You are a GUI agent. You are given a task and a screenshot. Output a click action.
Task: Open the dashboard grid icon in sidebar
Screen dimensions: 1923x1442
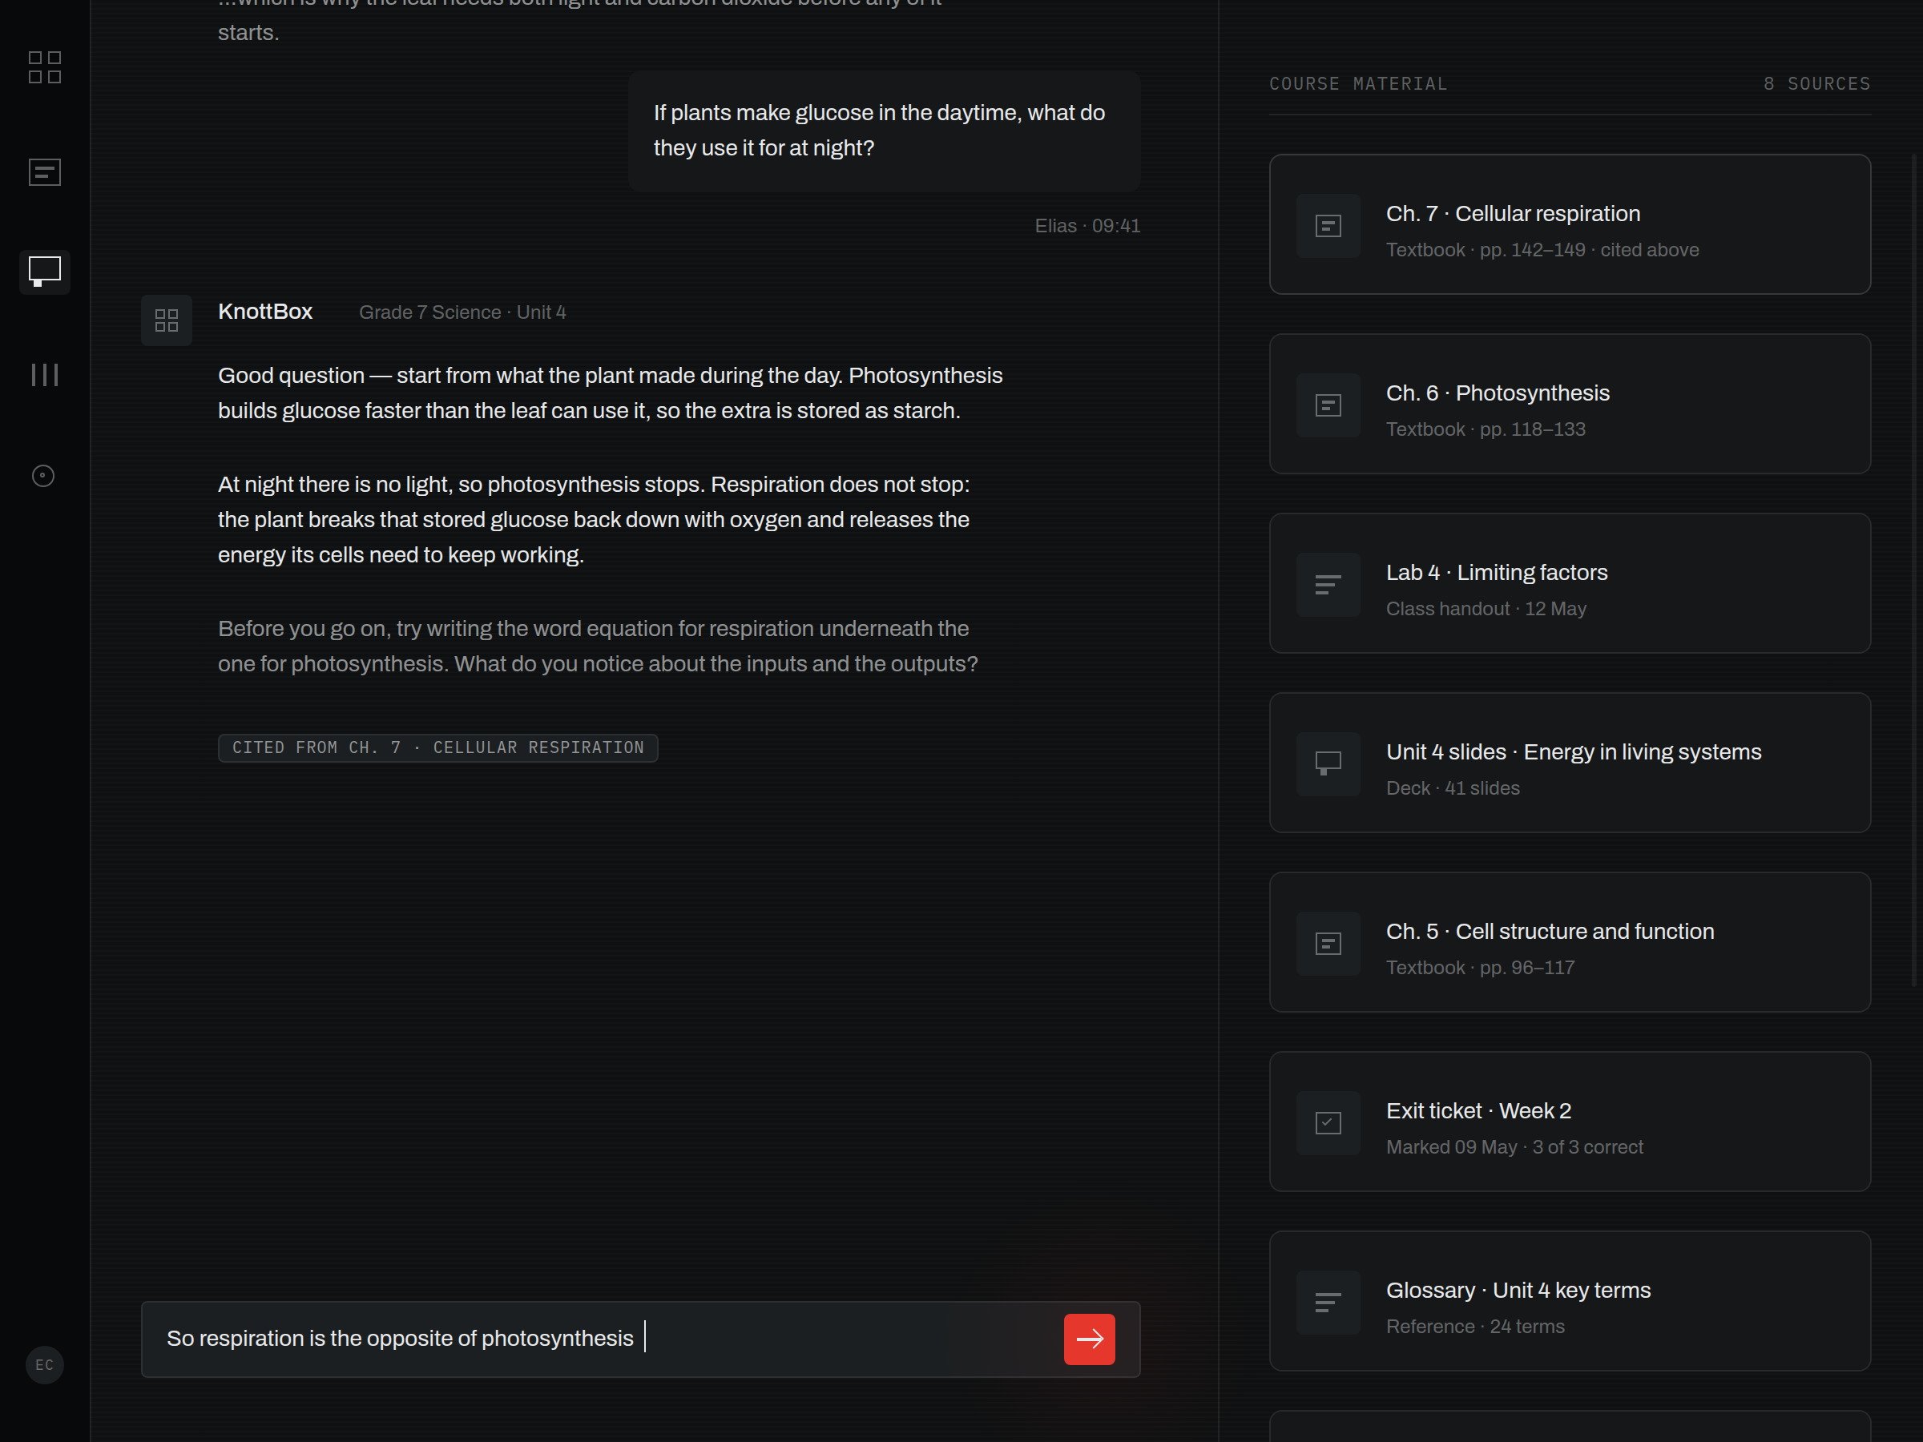tap(44, 67)
